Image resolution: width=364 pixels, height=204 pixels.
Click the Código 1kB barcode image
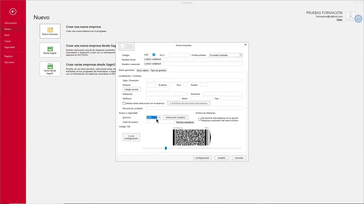[x=192, y=137]
